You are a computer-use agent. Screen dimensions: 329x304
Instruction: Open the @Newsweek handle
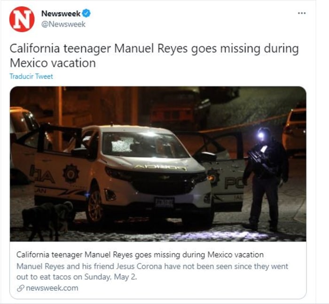[63, 24]
